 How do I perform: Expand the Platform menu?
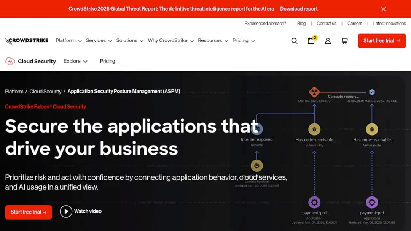pyautogui.click(x=68, y=41)
